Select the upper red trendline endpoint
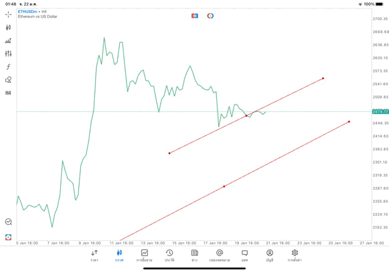Viewport: 389px width, 272px height. pos(323,78)
